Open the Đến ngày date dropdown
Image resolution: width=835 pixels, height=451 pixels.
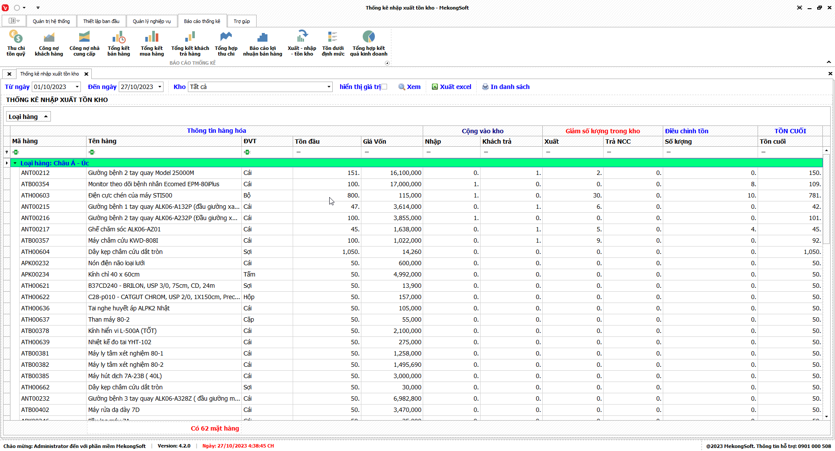pyautogui.click(x=160, y=87)
